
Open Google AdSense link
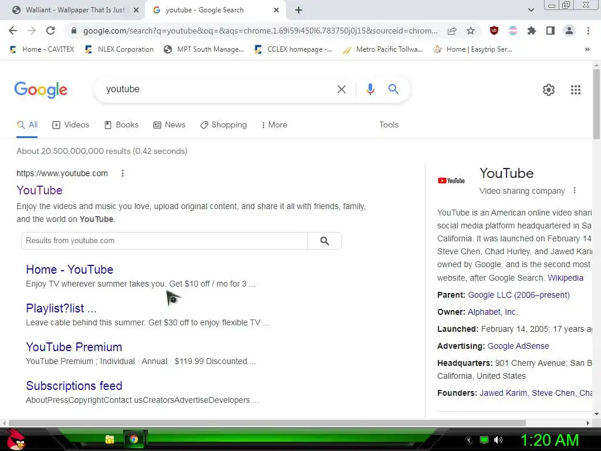coord(518,346)
